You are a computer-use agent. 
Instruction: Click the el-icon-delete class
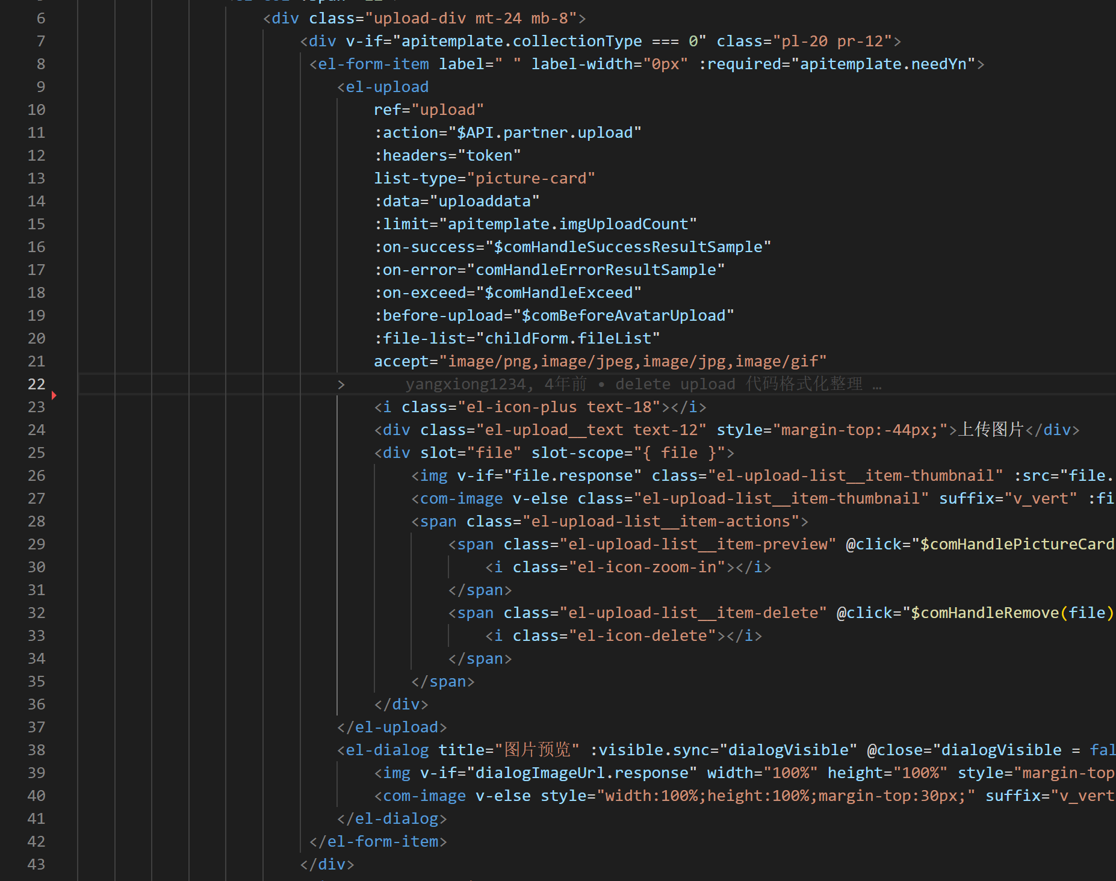(x=642, y=635)
